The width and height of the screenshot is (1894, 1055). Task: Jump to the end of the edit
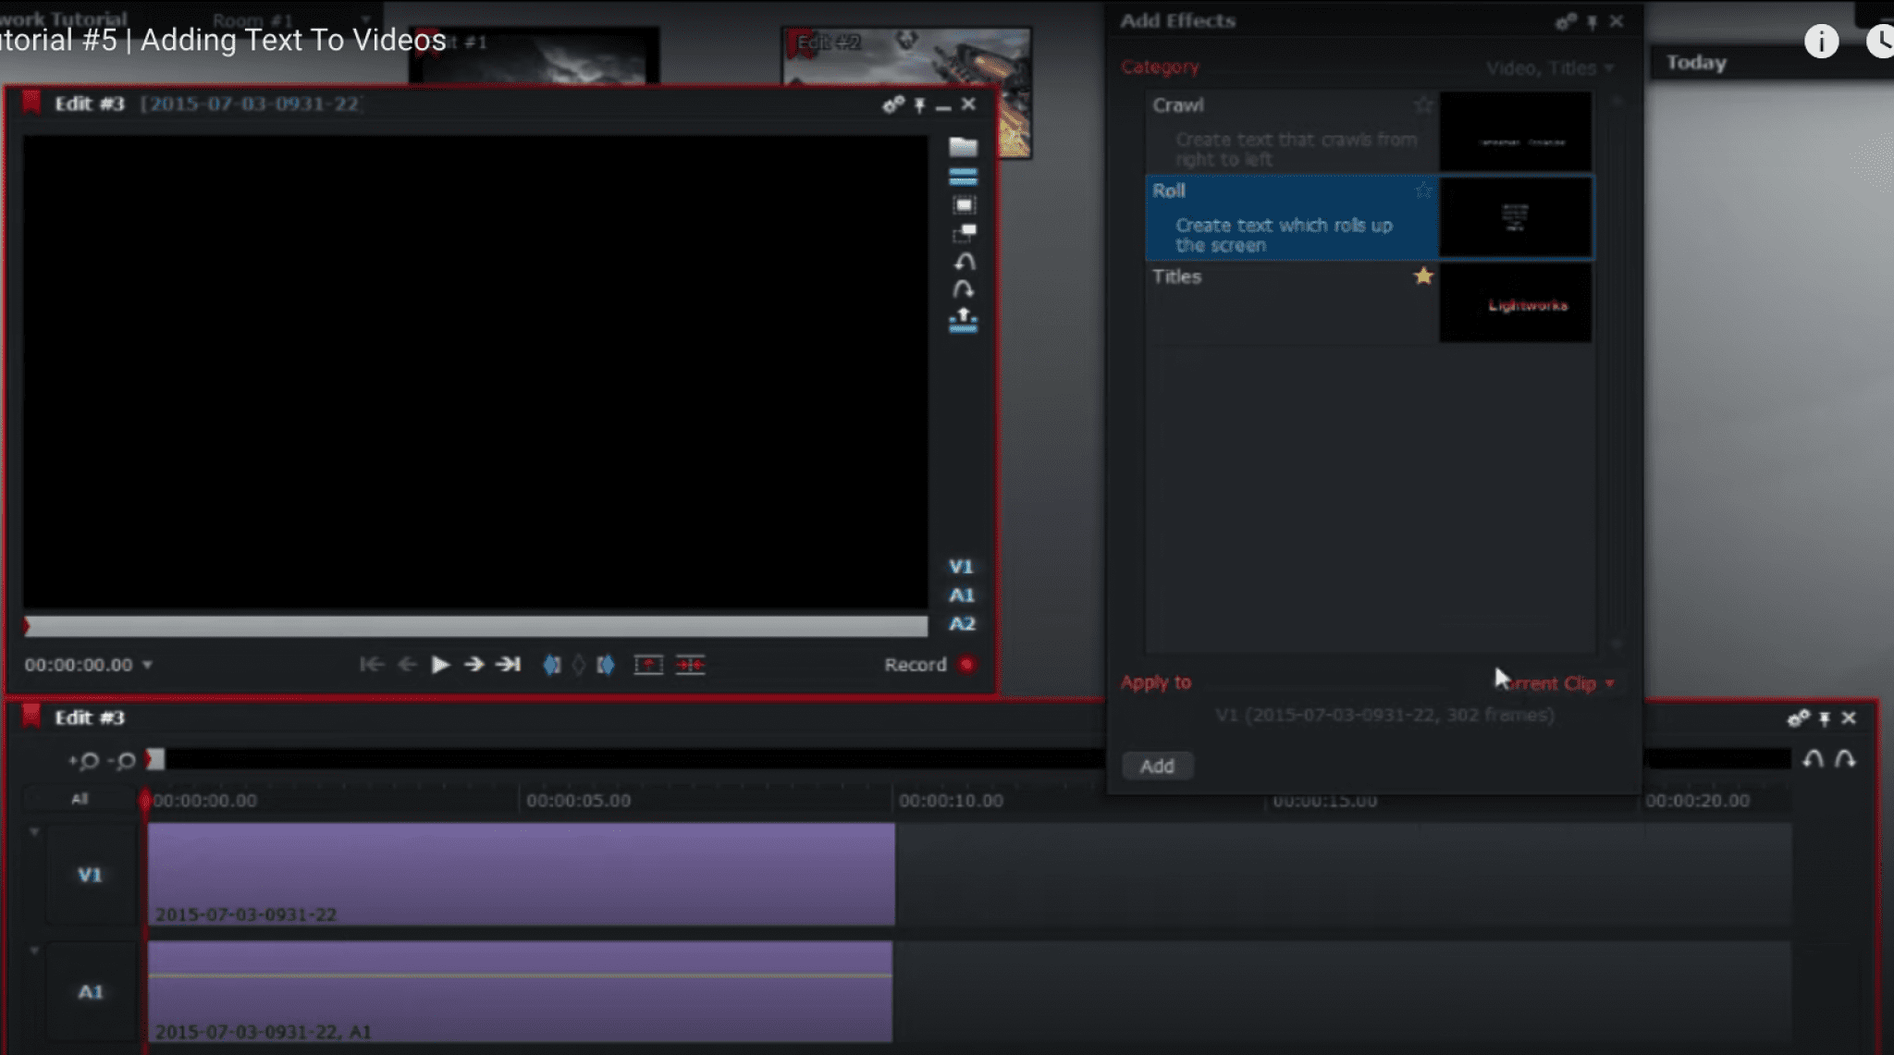(x=508, y=665)
